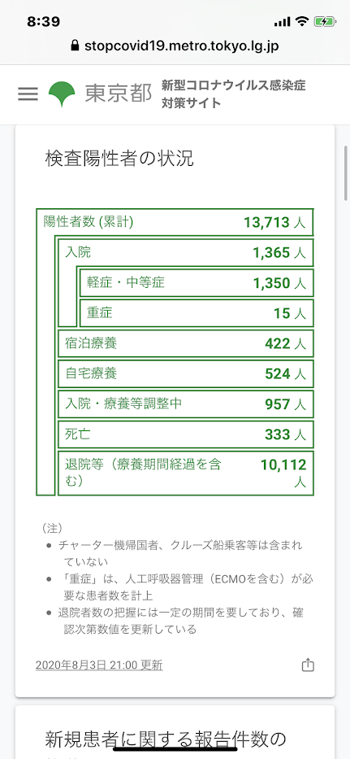Select the 自宅療養 524人 row
Viewport: 350px width, 759px height.
pos(186,373)
